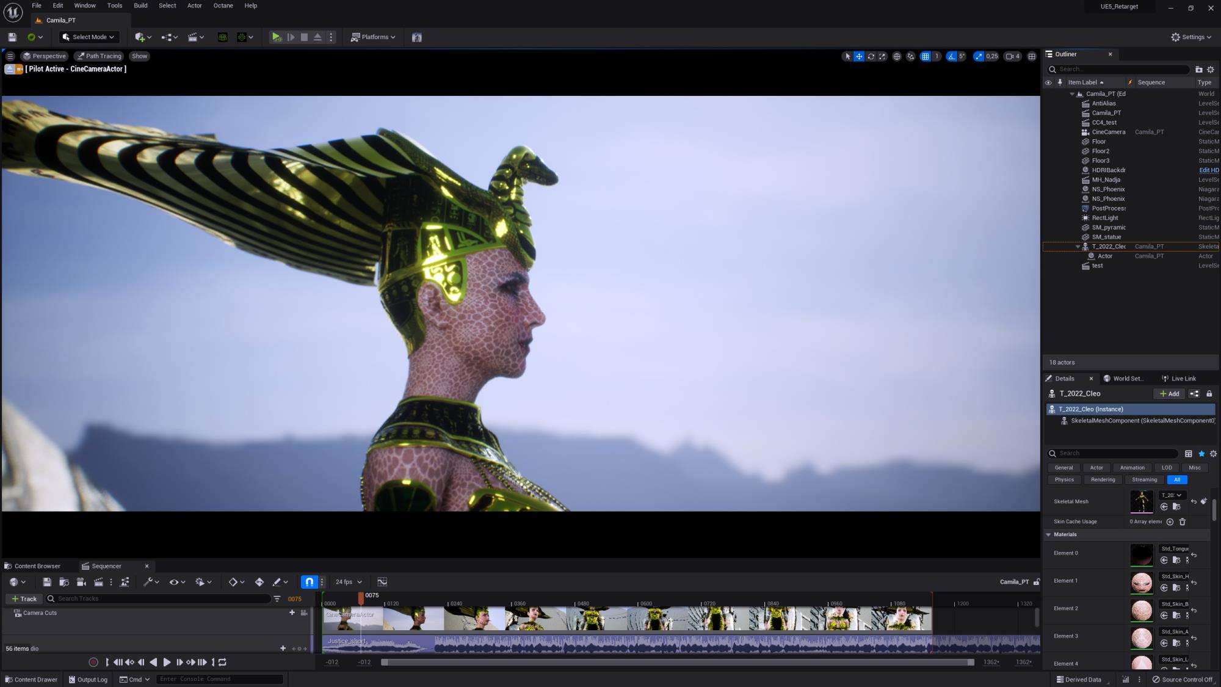Switch to Live Link tab
1221x687 pixels.
coord(1179,379)
